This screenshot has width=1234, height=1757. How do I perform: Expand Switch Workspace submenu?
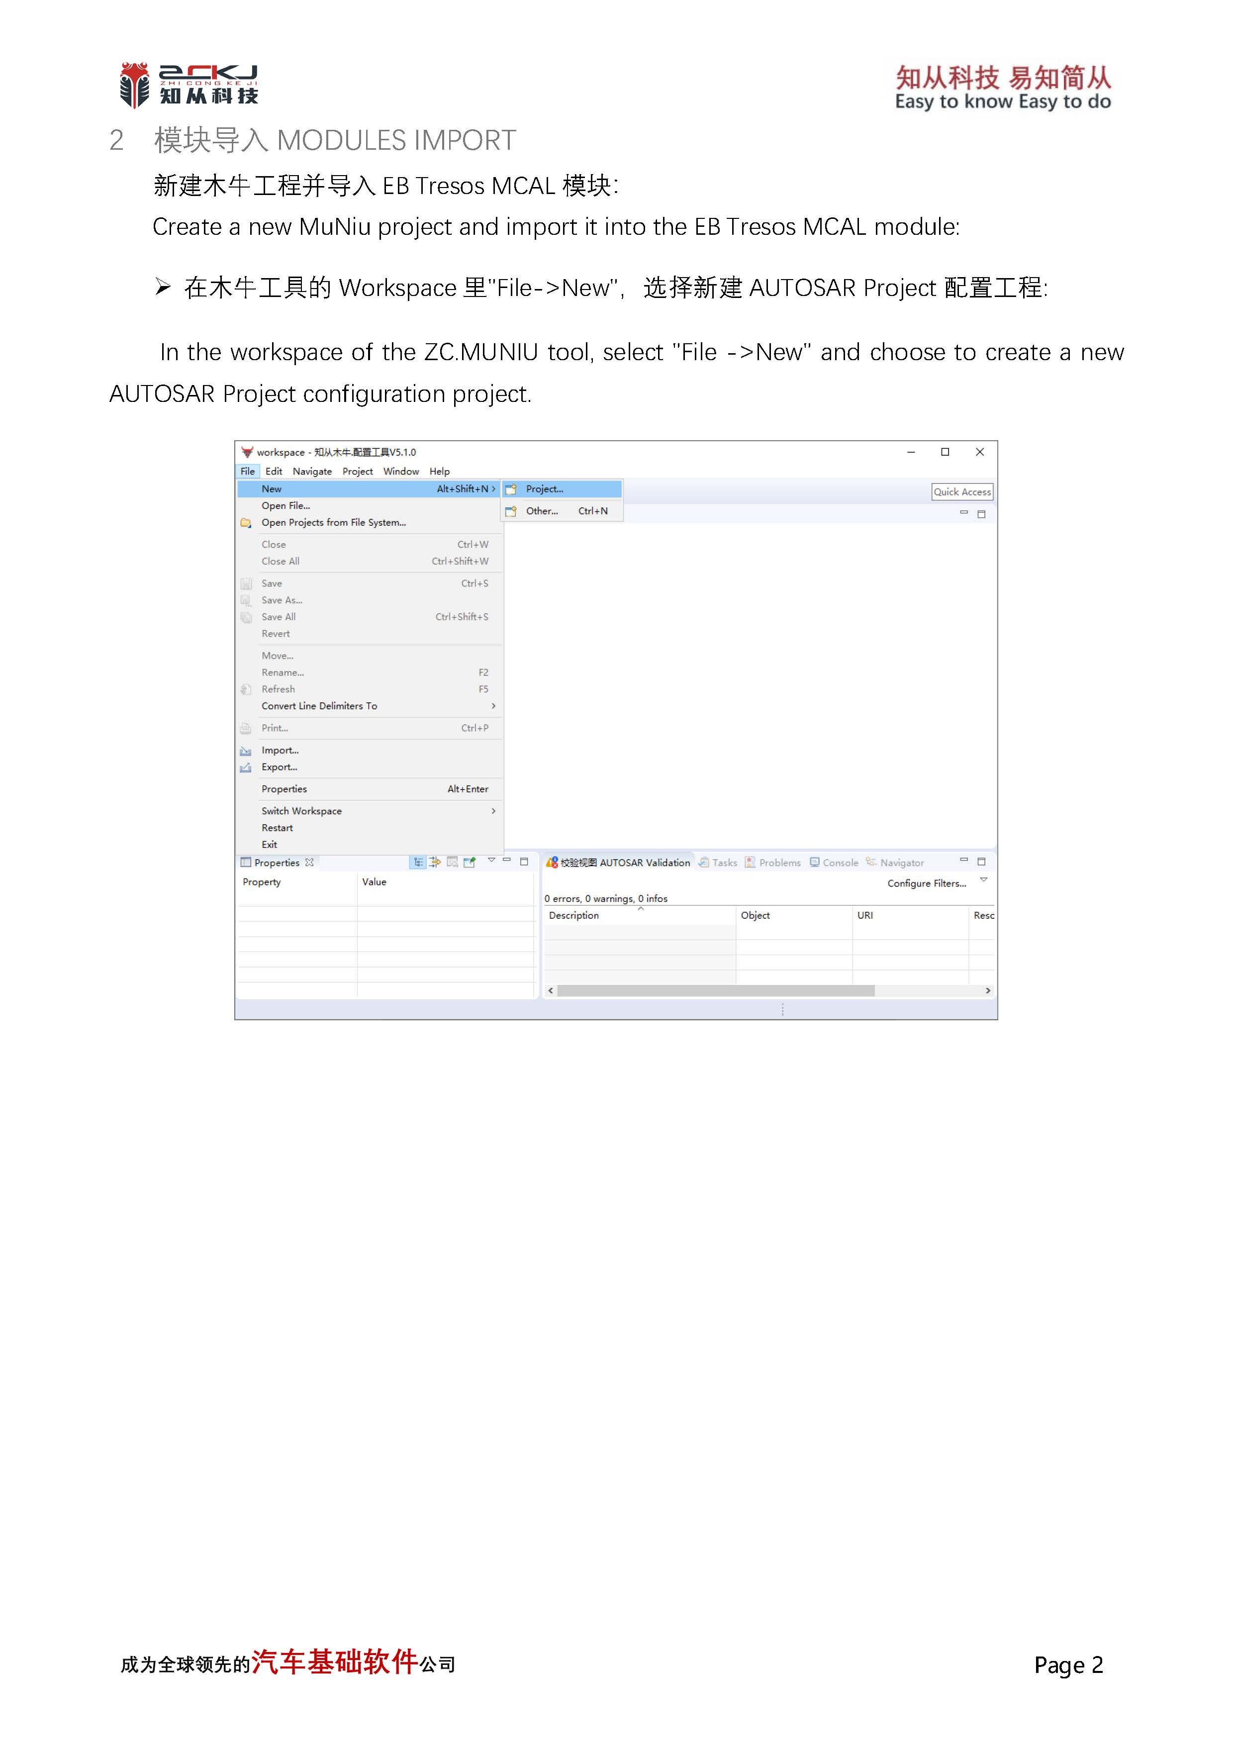click(x=369, y=811)
